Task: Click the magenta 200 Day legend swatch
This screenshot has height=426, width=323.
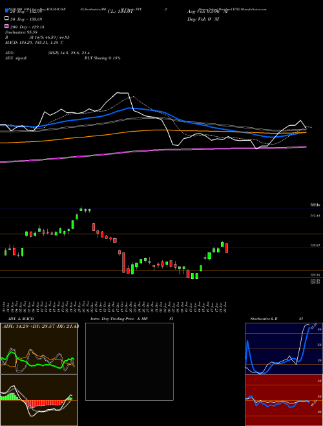Action: [x=6, y=26]
